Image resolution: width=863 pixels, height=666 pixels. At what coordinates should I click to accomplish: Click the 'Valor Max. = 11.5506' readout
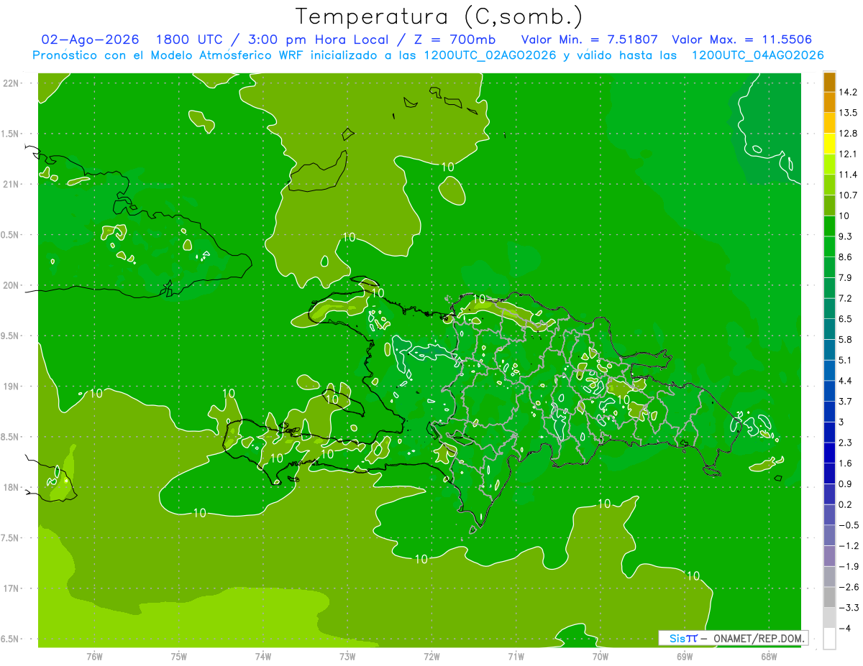(742, 40)
